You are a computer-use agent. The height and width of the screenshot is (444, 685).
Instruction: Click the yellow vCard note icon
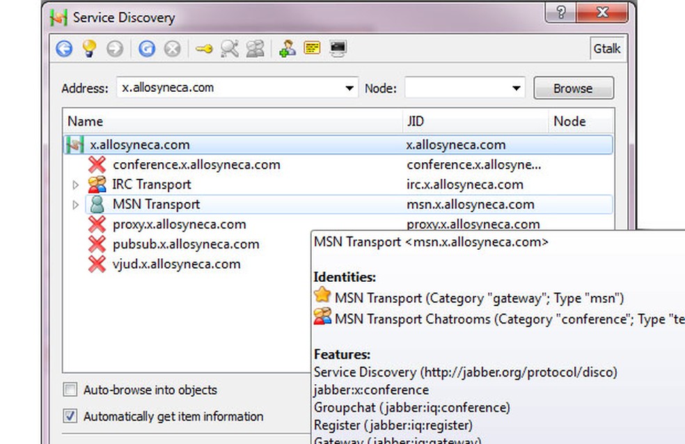tap(312, 49)
